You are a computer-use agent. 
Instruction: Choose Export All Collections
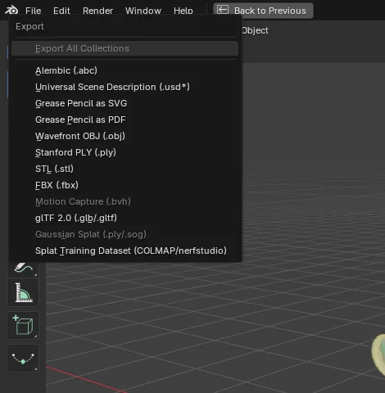click(x=125, y=48)
